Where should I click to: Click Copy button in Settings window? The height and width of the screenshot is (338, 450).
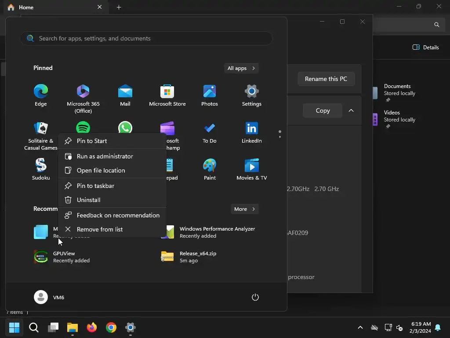pyautogui.click(x=323, y=110)
